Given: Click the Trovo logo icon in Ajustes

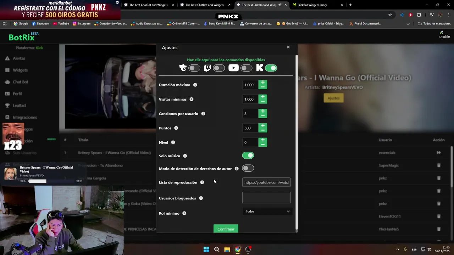Looking at the screenshot, I should 183,68.
